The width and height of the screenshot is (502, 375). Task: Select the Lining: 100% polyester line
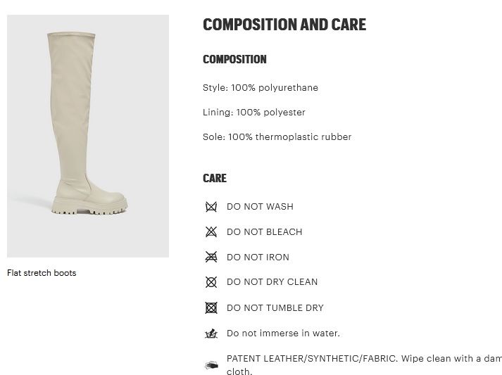254,113
